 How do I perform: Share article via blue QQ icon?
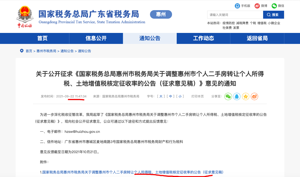[x=237, y=96]
